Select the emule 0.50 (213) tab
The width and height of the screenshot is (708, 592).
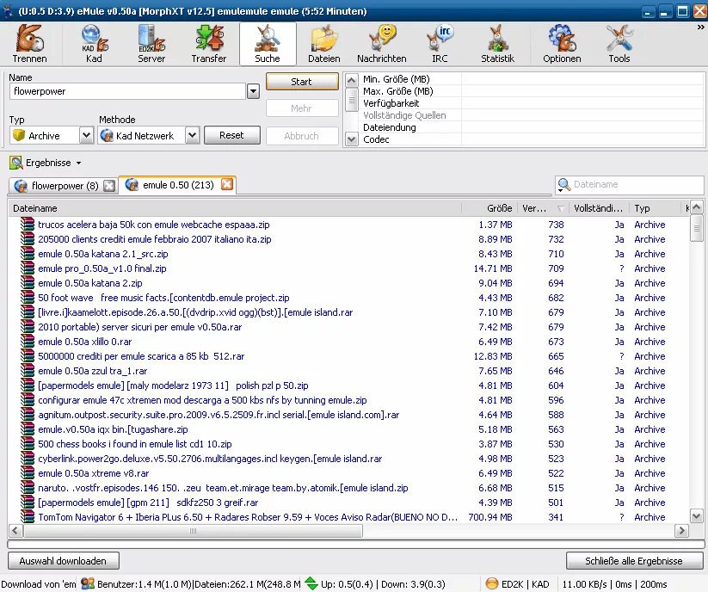(x=177, y=185)
